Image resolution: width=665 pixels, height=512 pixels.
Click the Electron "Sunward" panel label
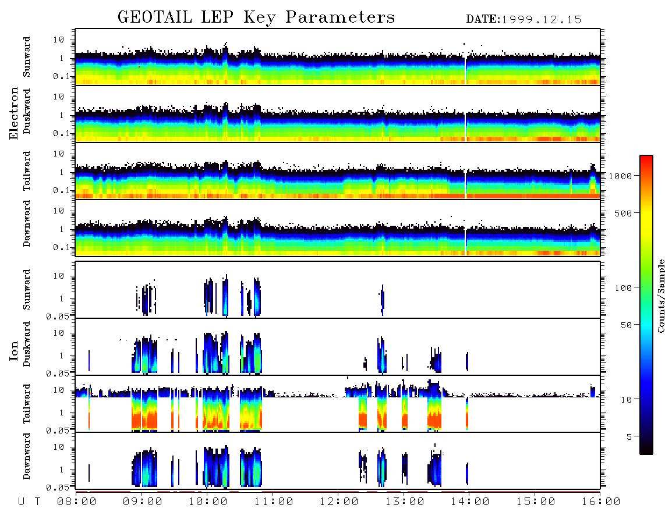[x=27, y=57]
